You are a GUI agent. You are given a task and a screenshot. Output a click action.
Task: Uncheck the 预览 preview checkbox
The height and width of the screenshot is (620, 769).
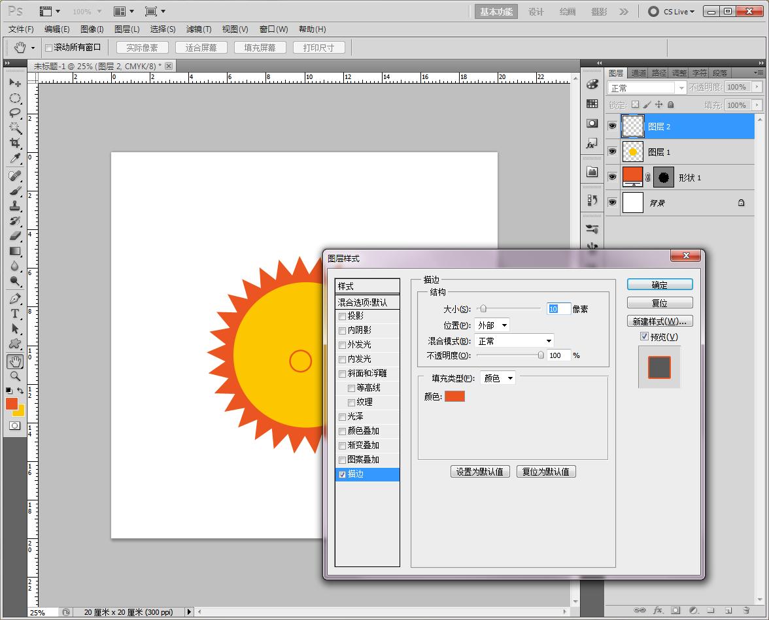tap(644, 336)
